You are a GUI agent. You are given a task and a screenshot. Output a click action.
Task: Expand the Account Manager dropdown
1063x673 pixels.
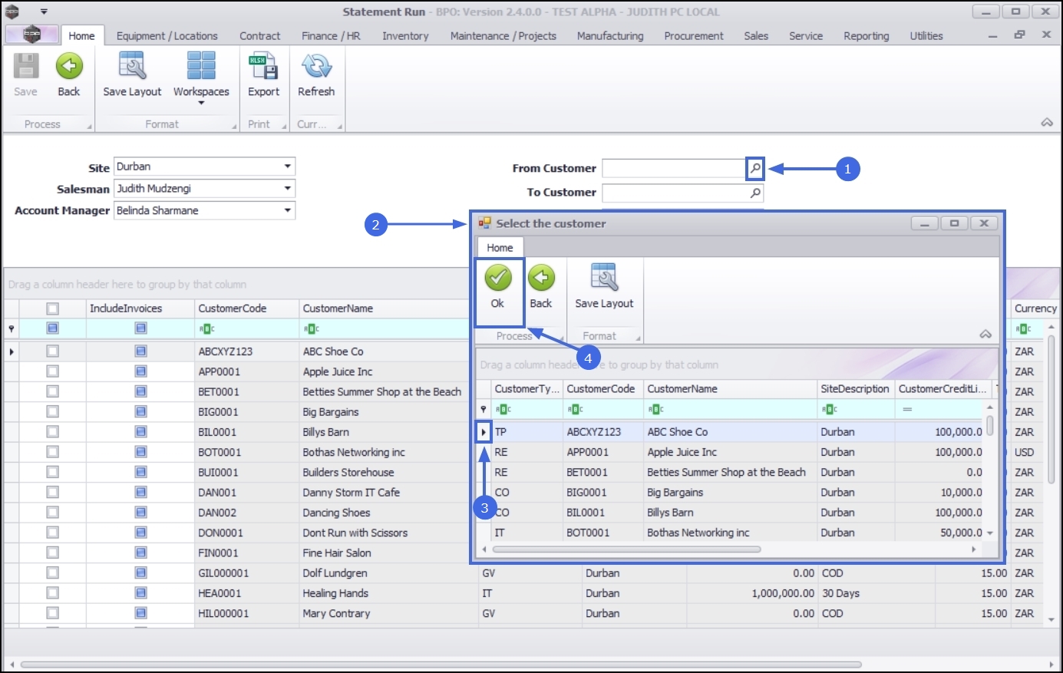coord(288,210)
